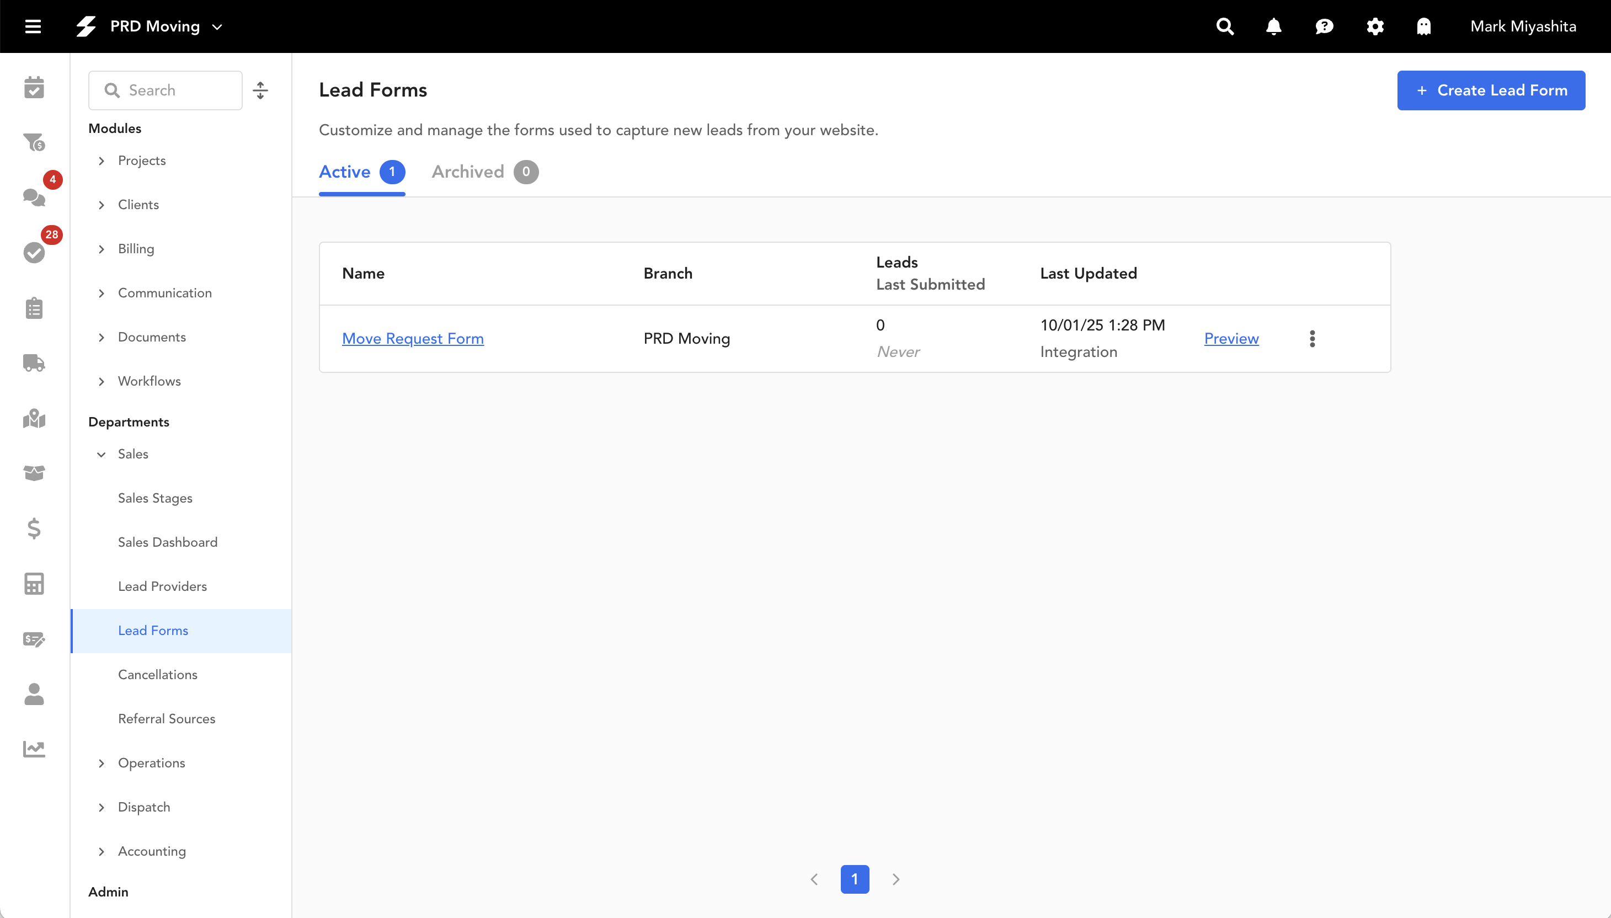The image size is (1611, 918).
Task: Collapse the Sales department section
Action: click(x=102, y=454)
